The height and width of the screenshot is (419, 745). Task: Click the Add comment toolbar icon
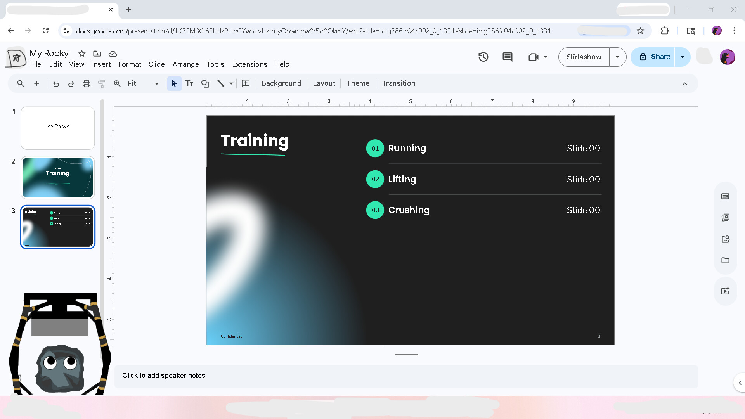[246, 83]
